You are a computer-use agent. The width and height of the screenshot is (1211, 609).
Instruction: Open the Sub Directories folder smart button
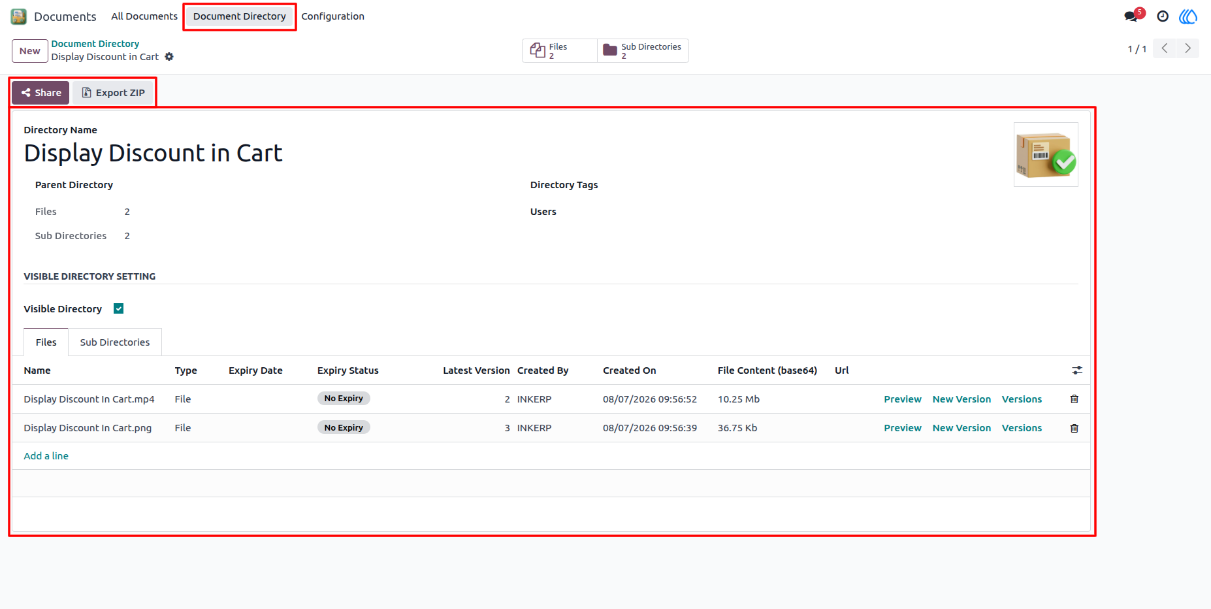click(x=643, y=51)
